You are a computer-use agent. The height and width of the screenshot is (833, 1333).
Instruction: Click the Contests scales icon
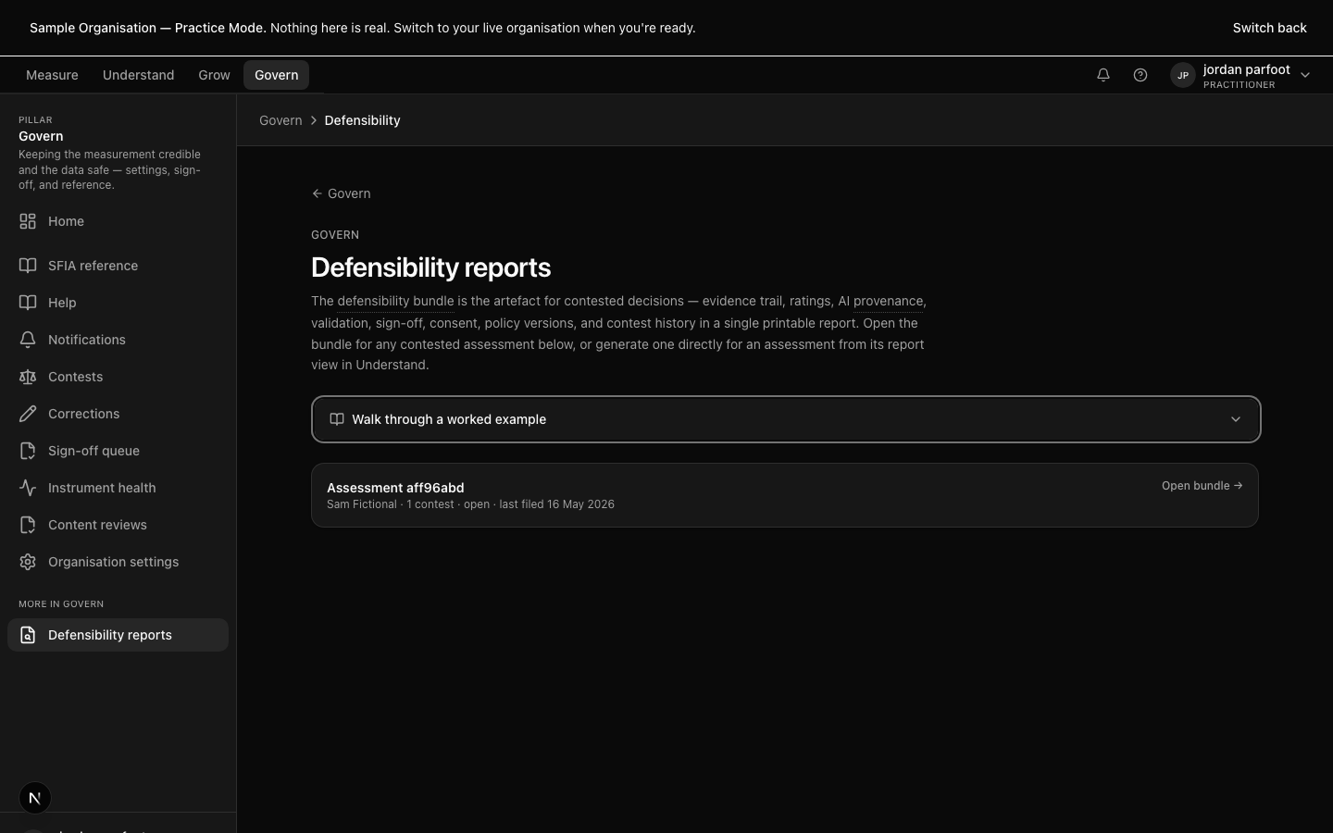(x=28, y=377)
